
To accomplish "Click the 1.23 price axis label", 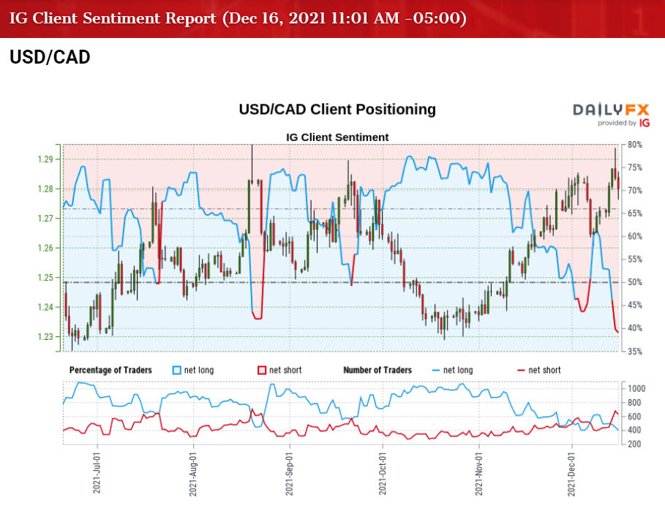I will click(45, 337).
